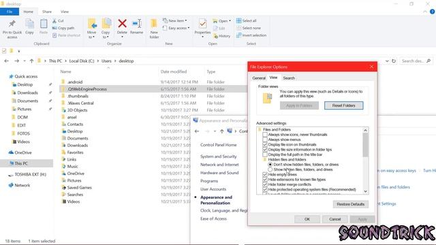Click Pin to Quick access icon
This screenshot has width=436, height=245.
pyautogui.click(x=12, y=24)
